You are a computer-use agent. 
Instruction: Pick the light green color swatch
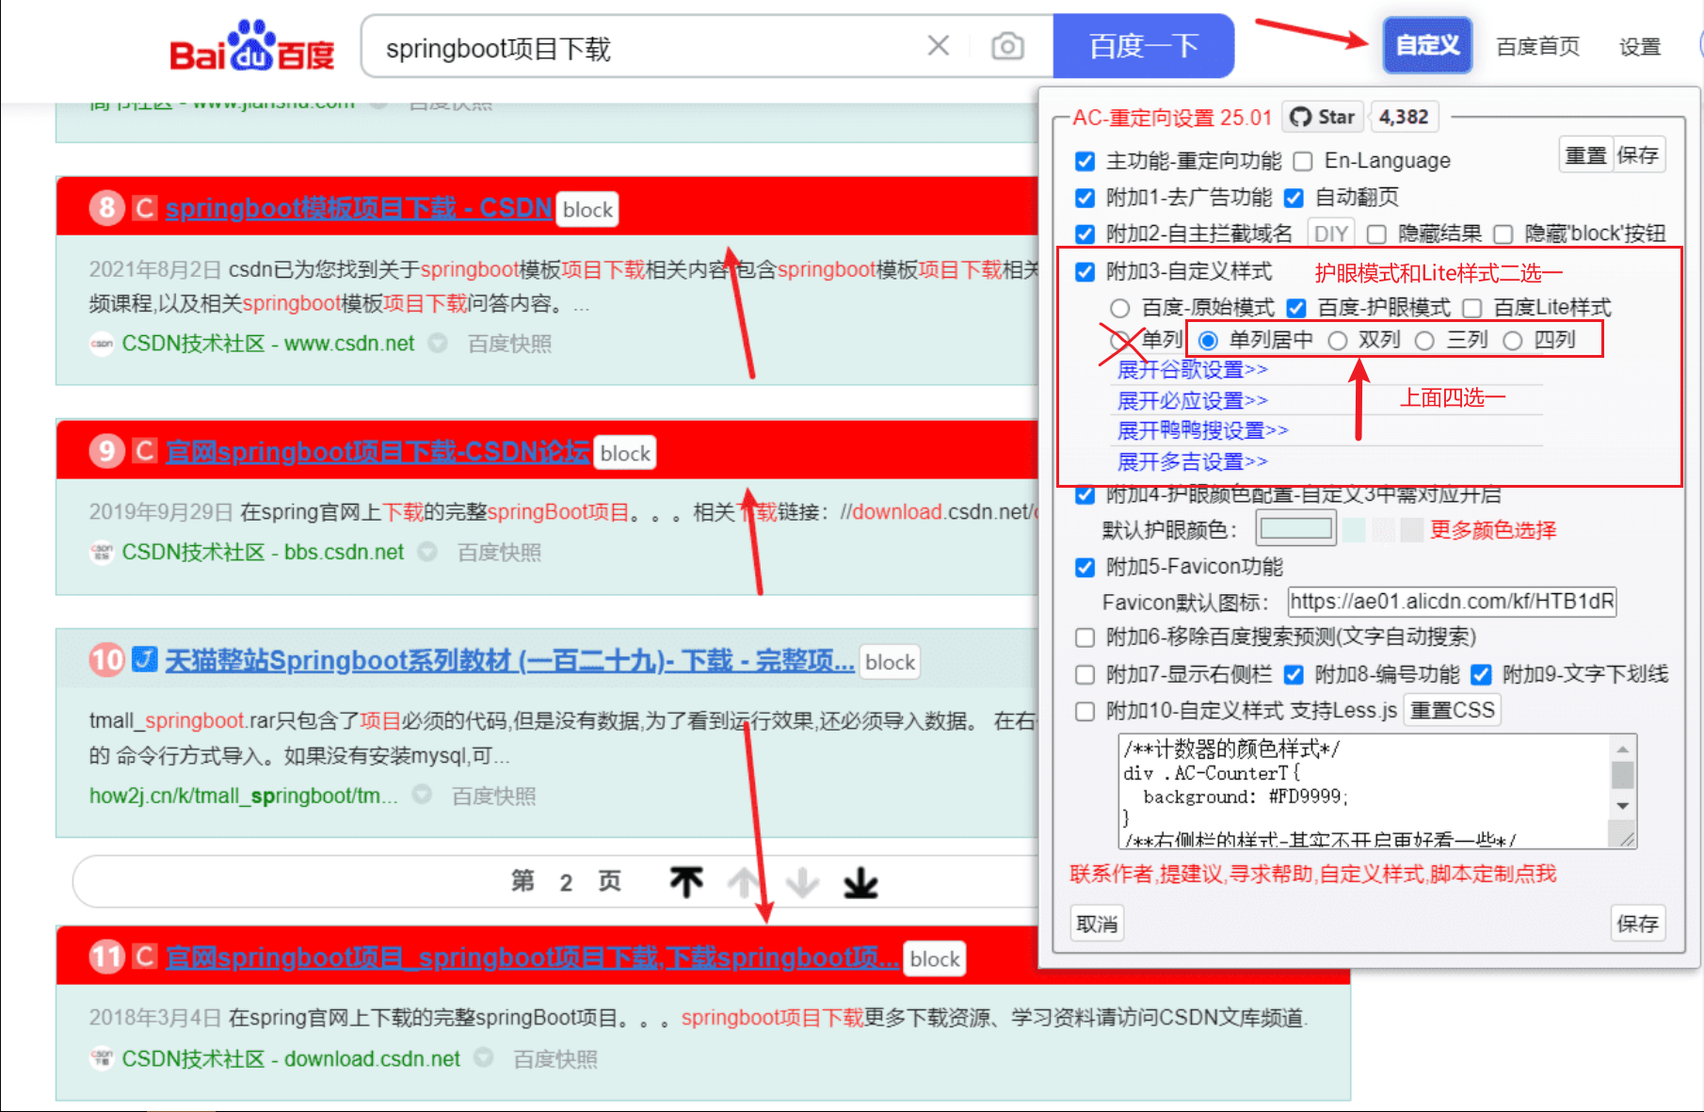click(1354, 529)
